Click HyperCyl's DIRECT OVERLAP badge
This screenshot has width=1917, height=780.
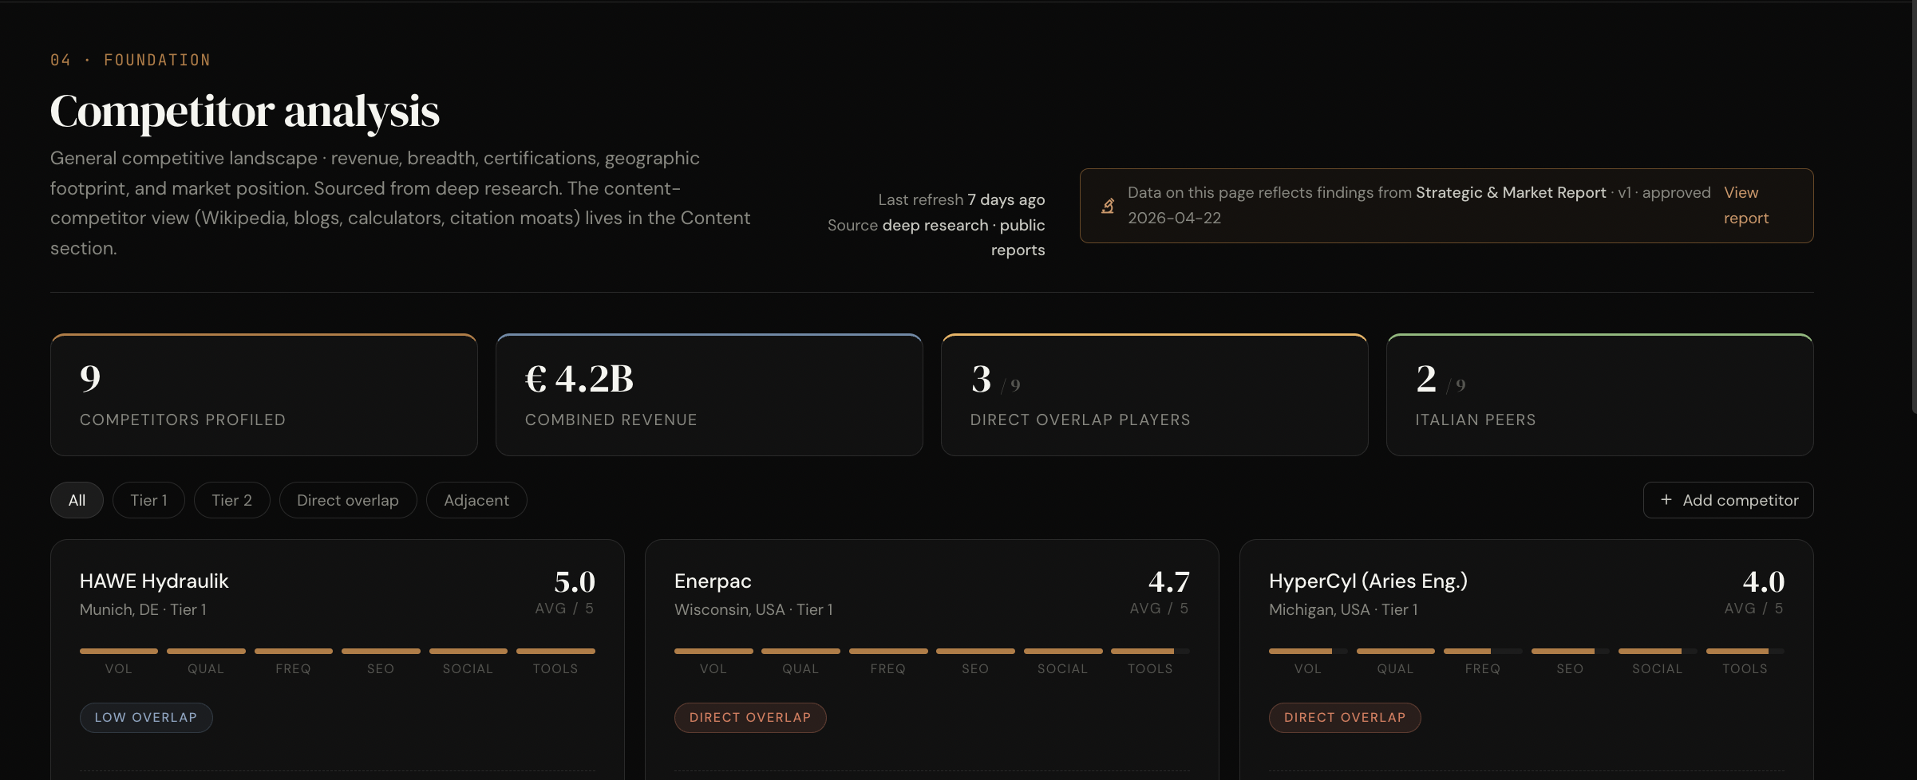coord(1345,718)
